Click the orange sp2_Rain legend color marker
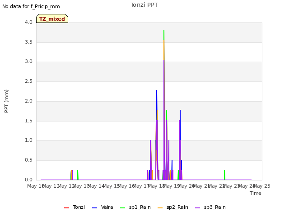This screenshot has height=216, width=289. point(160,208)
